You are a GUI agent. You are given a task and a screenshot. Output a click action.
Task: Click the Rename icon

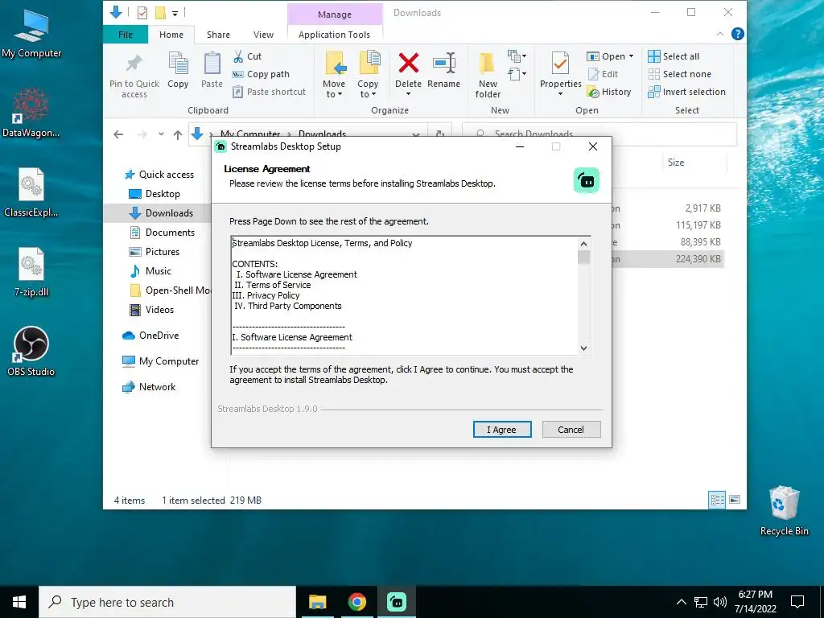[x=444, y=63]
